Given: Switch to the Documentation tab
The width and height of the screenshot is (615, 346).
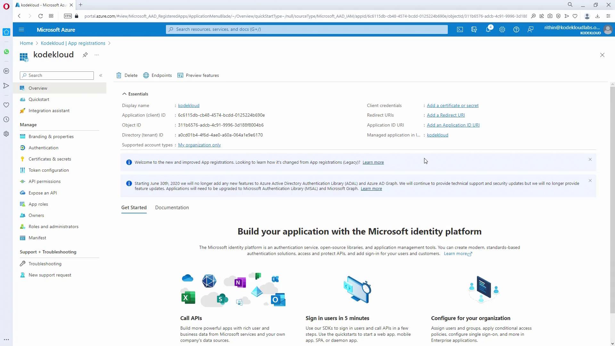Looking at the screenshot, I should 172,208.
